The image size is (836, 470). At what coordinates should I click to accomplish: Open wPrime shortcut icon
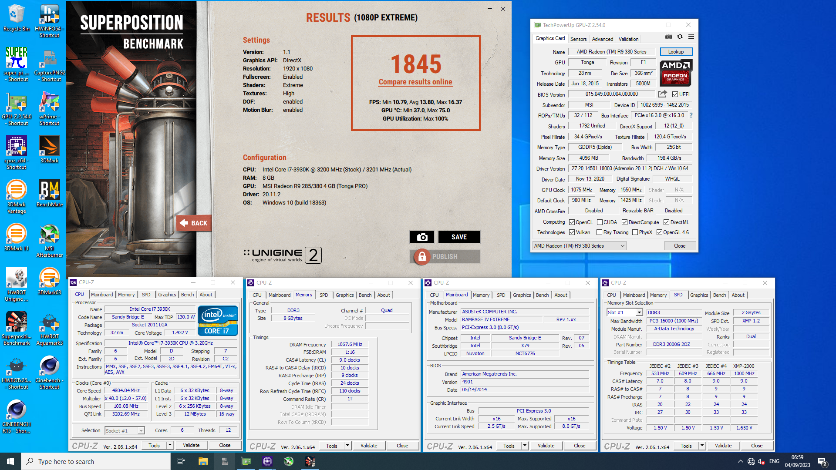pyautogui.click(x=49, y=108)
